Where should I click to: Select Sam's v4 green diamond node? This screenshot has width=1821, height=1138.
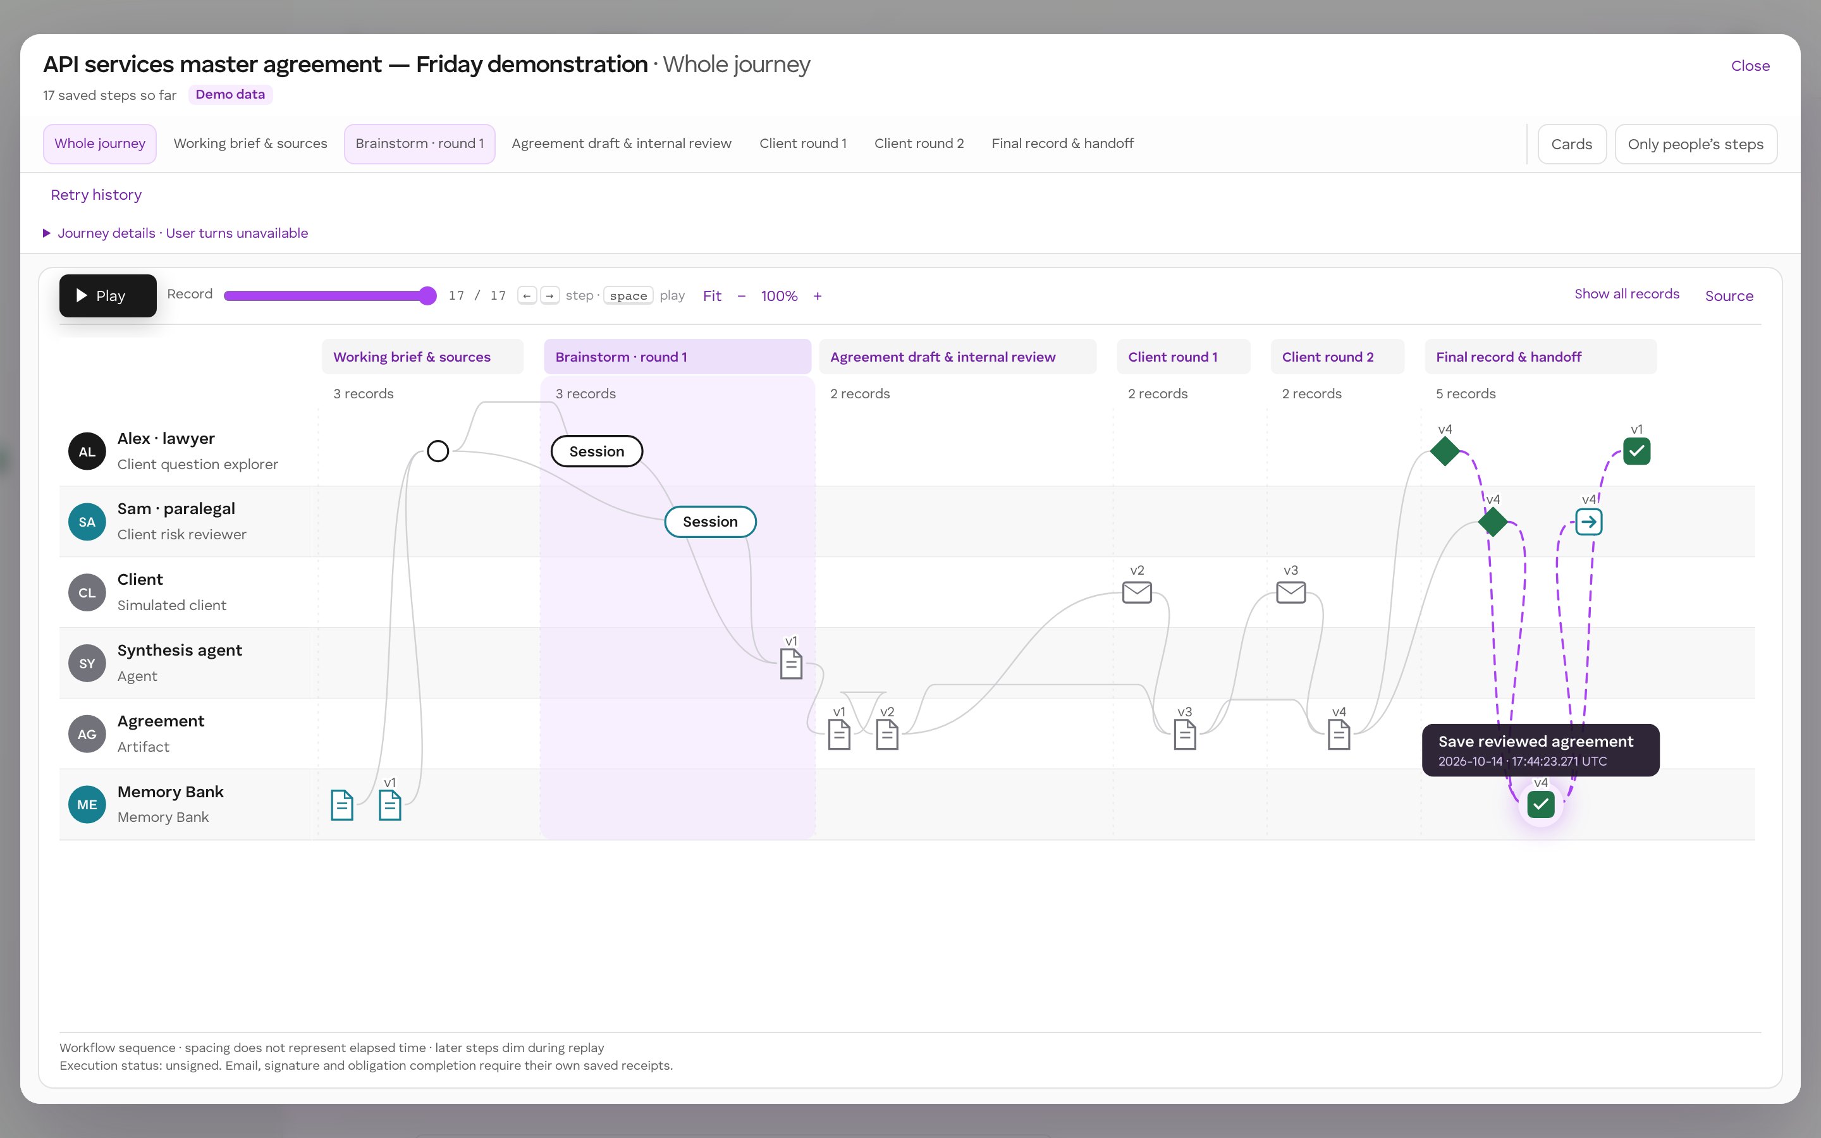(x=1493, y=522)
